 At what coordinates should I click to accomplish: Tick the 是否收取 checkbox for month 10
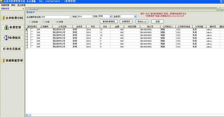[x=32, y=29]
